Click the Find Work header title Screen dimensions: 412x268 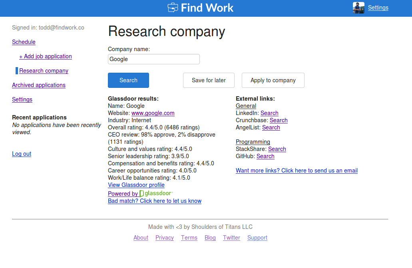(207, 8)
